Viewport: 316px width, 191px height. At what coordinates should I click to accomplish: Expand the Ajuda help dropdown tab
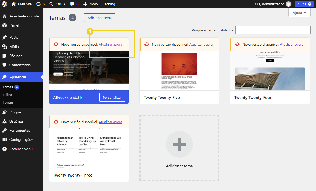(299, 13)
